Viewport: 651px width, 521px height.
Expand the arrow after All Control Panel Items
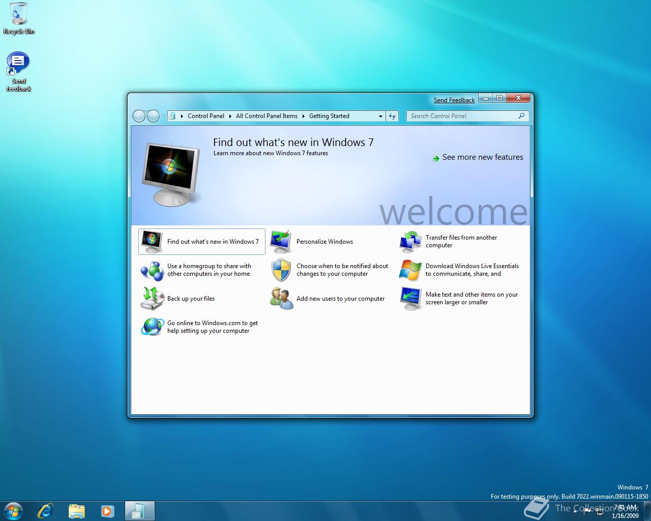[x=303, y=116]
